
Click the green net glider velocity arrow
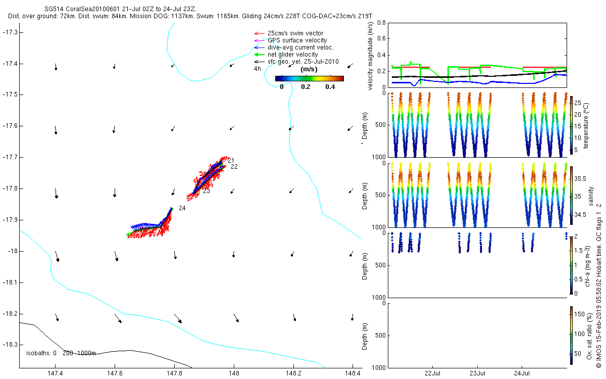(x=258, y=55)
